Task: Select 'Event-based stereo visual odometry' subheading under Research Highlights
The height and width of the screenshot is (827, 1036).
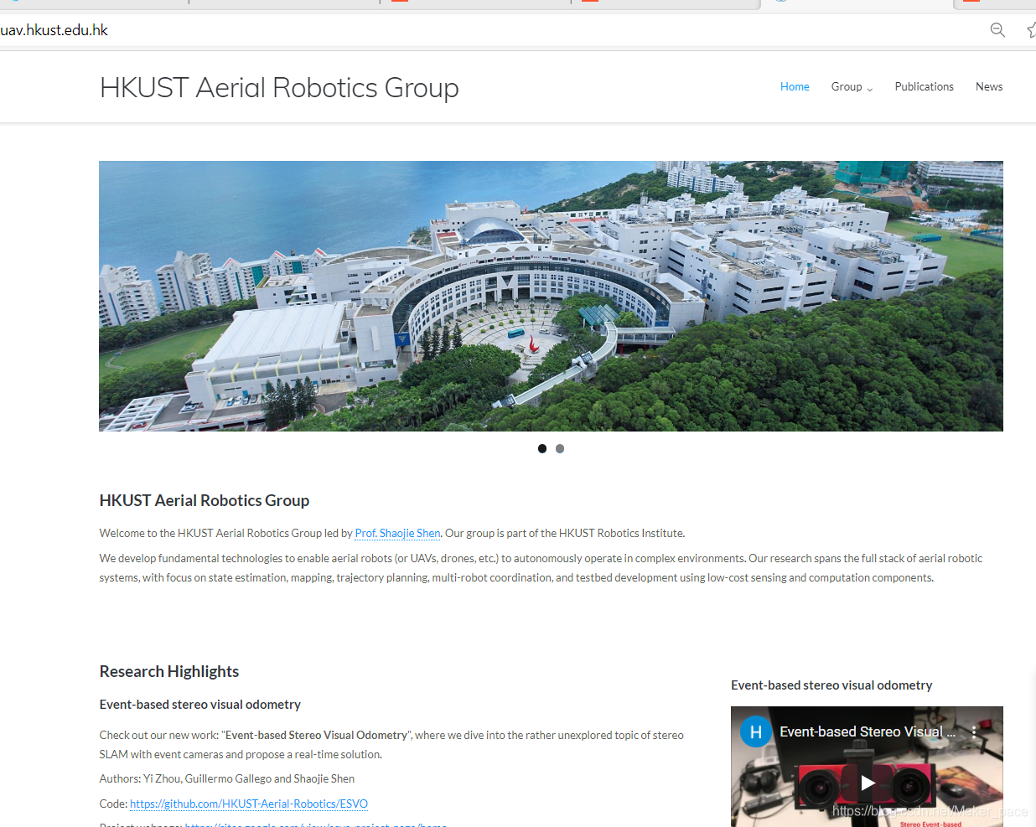Action: coord(200,705)
